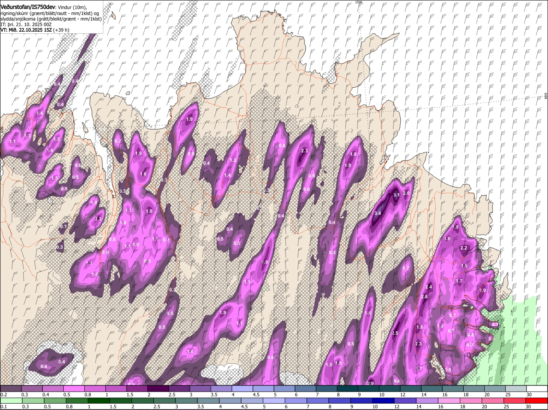Select upper legend swatch 25–30 pale grey
This screenshot has width=548, height=410.
click(x=516, y=389)
